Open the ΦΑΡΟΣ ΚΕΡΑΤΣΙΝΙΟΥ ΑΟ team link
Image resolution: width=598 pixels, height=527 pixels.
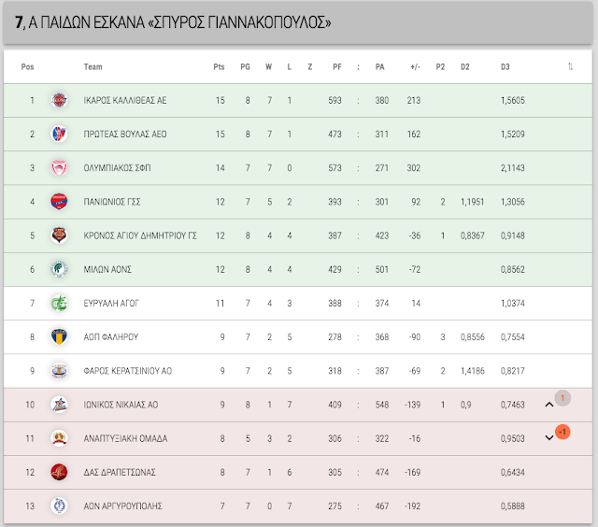coord(127,371)
